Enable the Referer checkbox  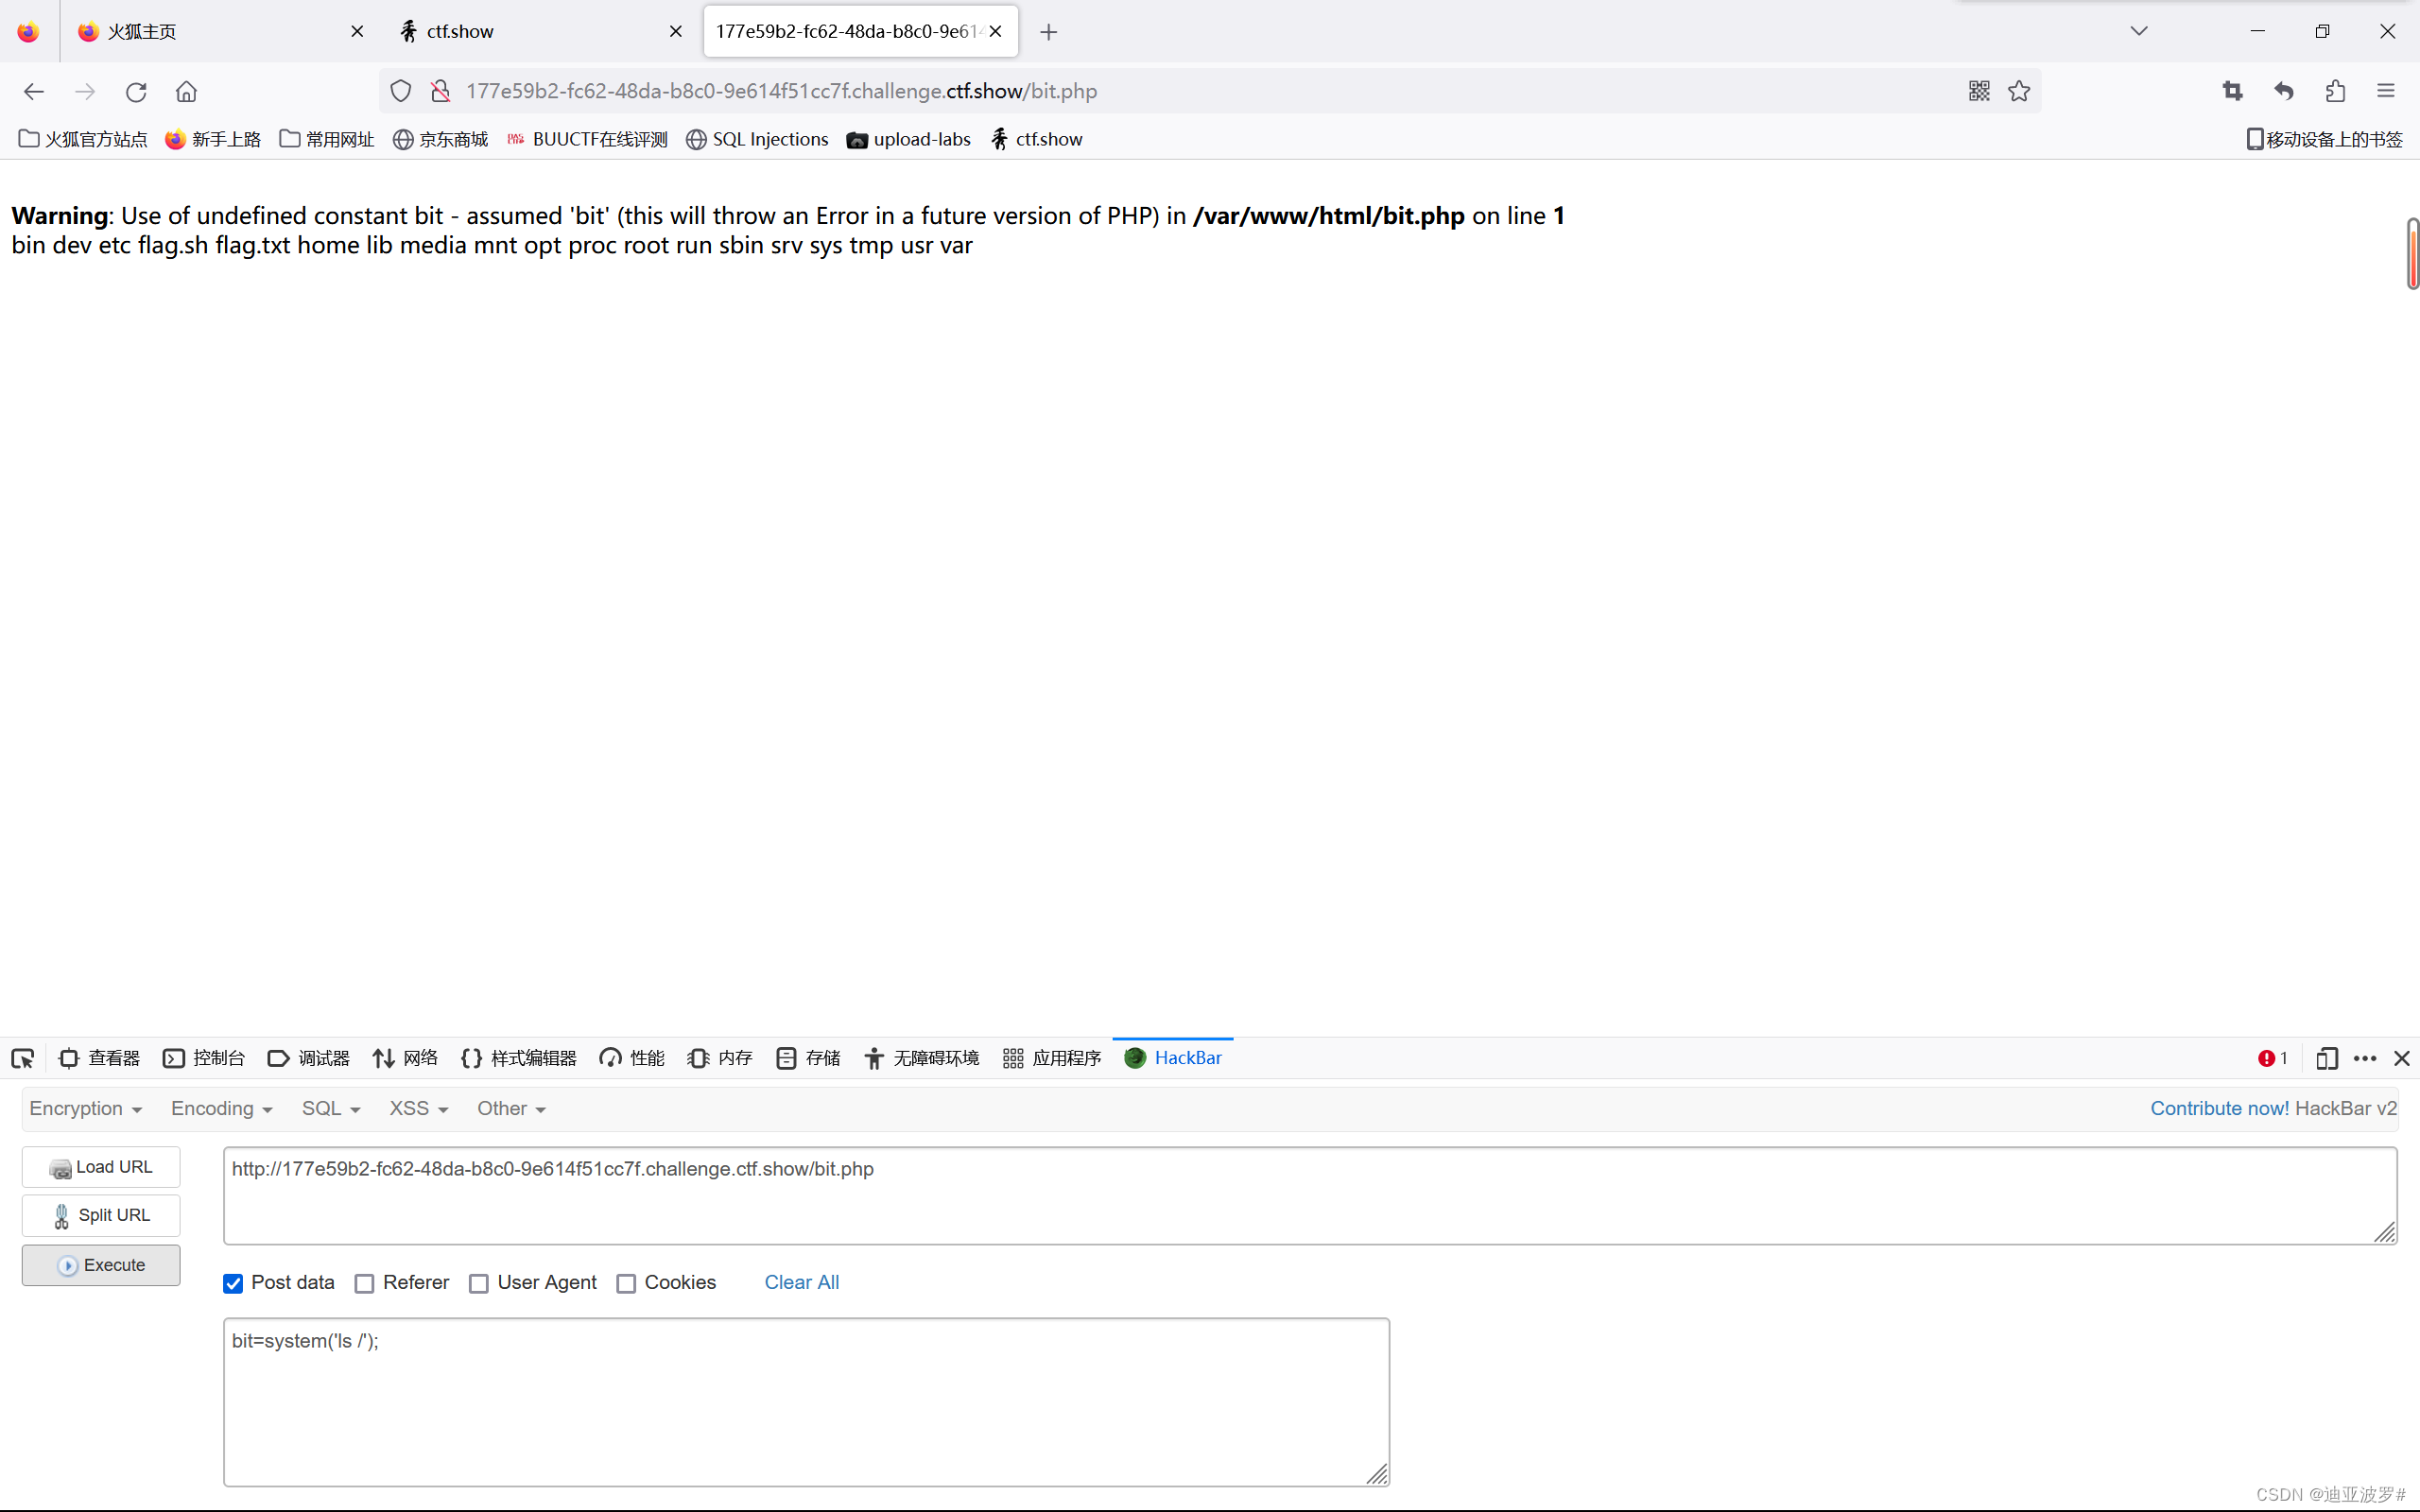364,1283
